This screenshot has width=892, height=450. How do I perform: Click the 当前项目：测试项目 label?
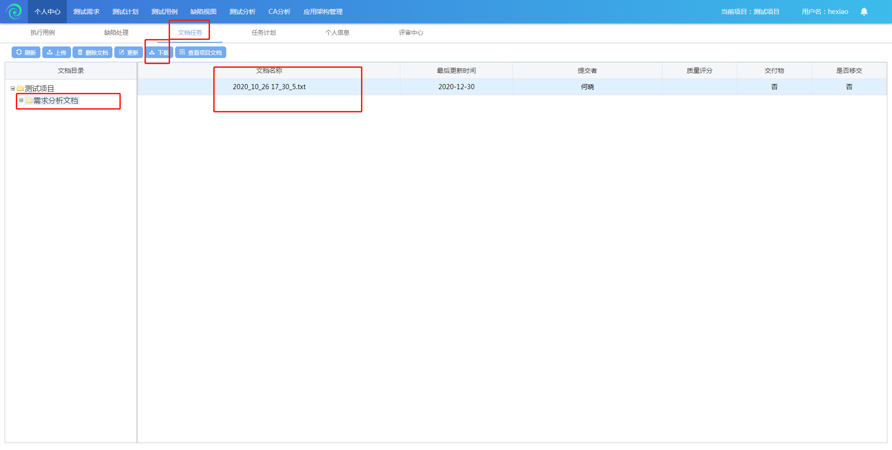coord(750,12)
